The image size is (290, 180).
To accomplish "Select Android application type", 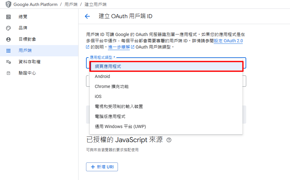I will 166,76.
